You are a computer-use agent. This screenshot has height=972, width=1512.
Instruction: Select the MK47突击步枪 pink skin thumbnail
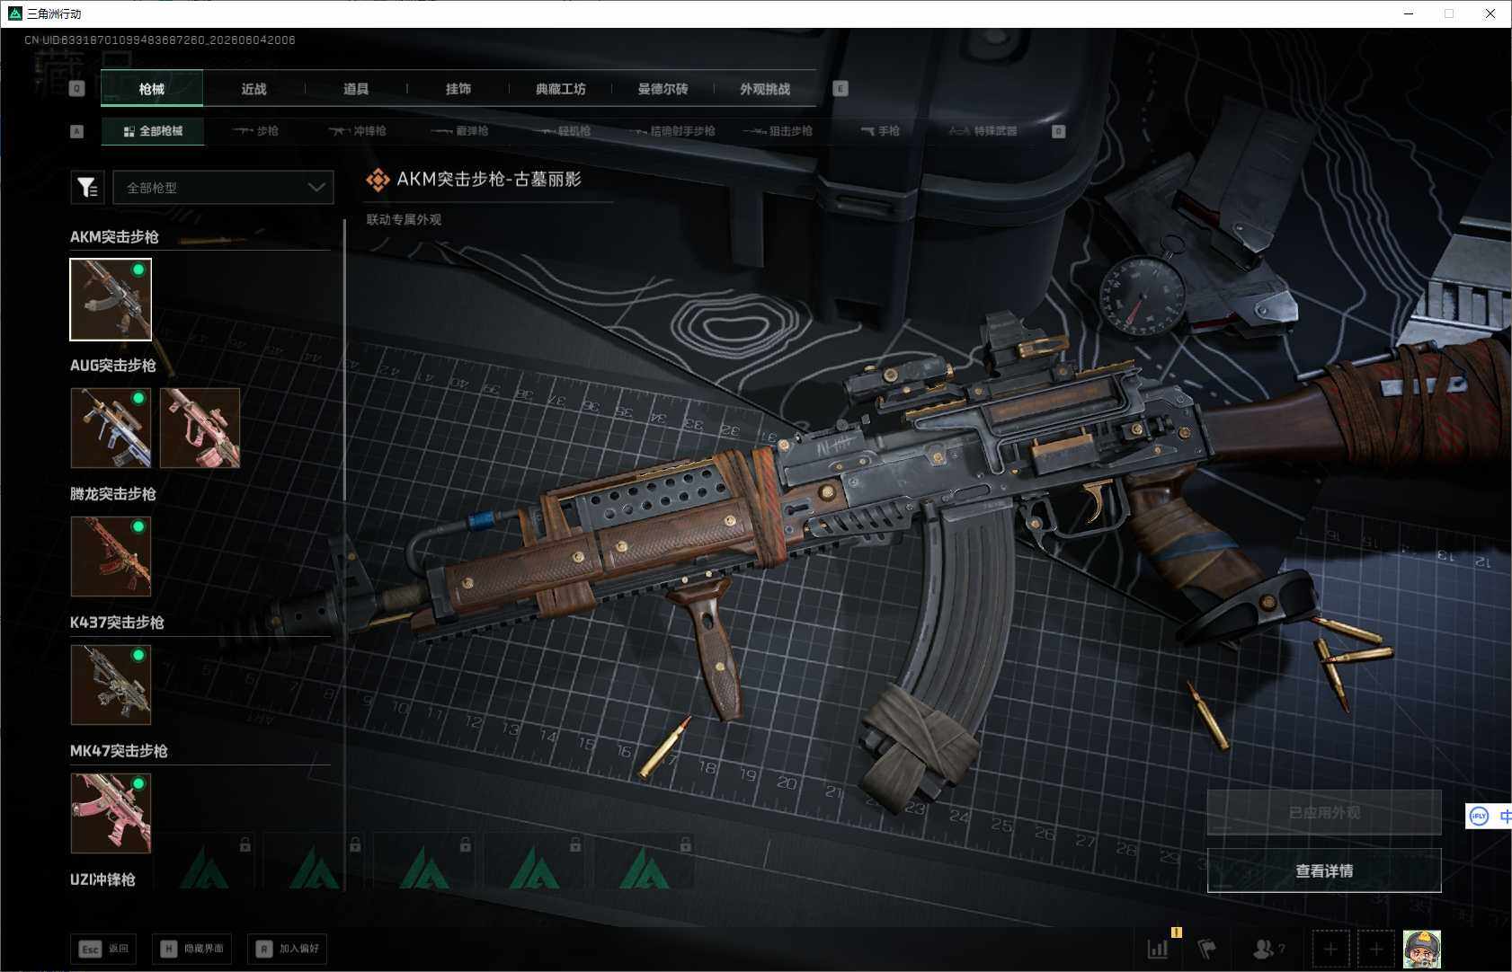[x=111, y=813]
